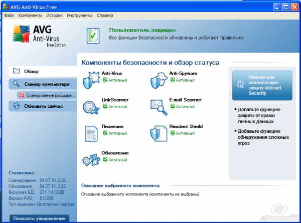Click Сканирование date in statistics
Image resolution: width=301 pixels, height=223 pixels.
(x=53, y=180)
